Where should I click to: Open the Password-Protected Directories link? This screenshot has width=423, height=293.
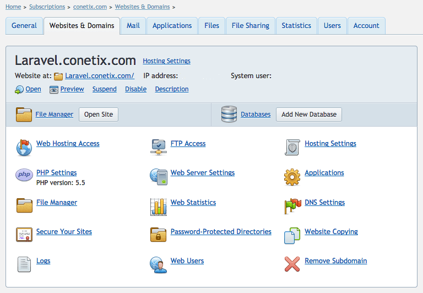coord(221,231)
